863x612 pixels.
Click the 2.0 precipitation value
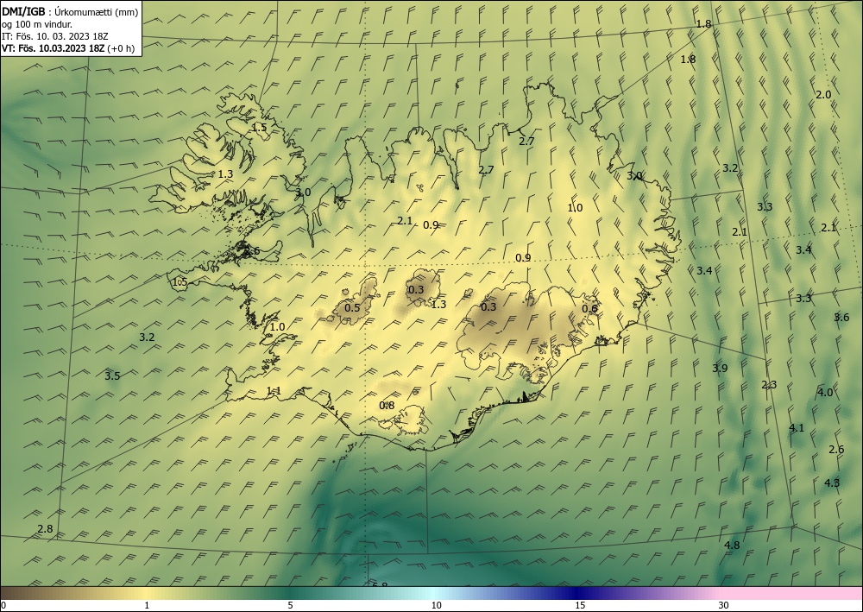822,95
